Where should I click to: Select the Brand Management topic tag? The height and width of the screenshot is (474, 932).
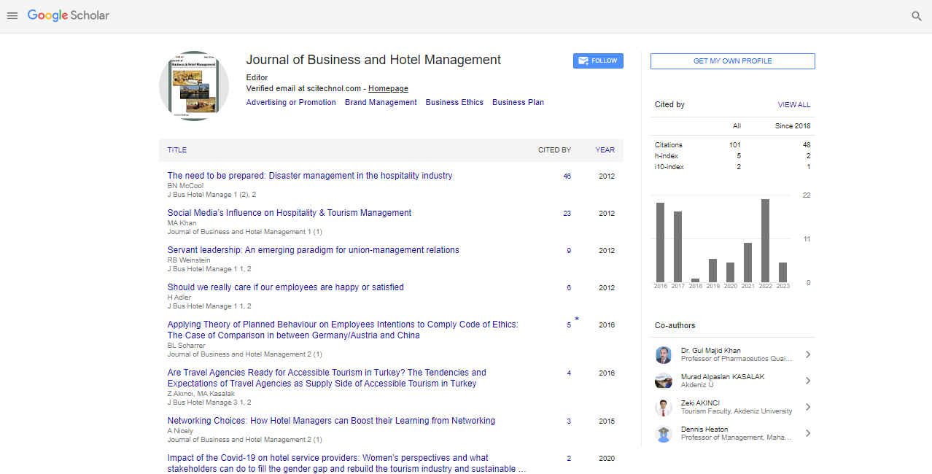pyautogui.click(x=381, y=103)
